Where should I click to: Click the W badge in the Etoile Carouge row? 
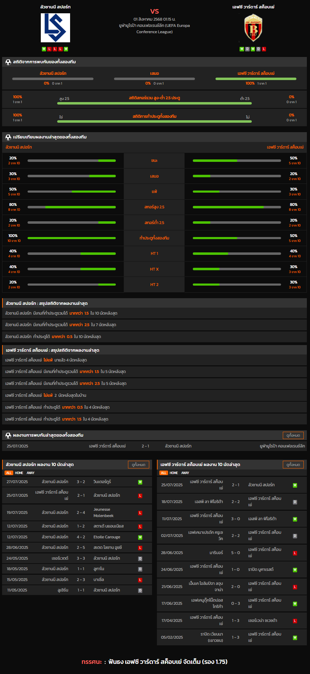[140, 537]
